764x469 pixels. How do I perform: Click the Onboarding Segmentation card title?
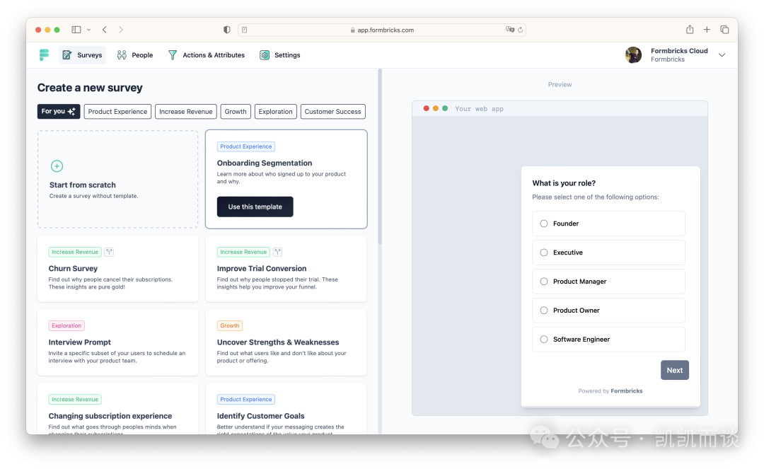[x=265, y=163]
